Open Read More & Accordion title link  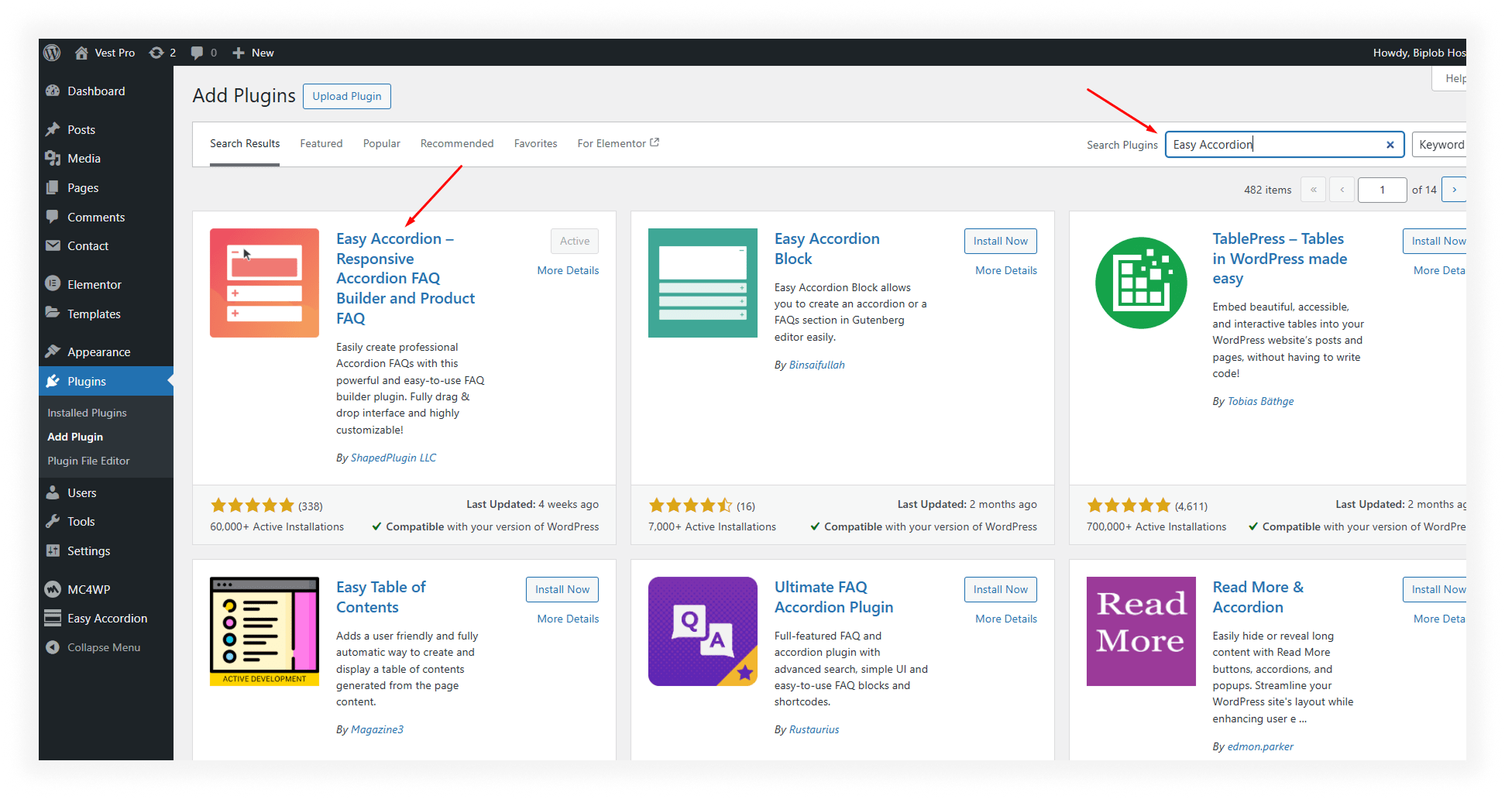(x=1258, y=597)
